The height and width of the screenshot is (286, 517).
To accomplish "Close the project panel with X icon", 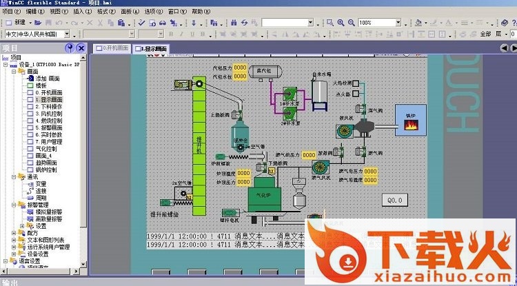I will click(80, 48).
